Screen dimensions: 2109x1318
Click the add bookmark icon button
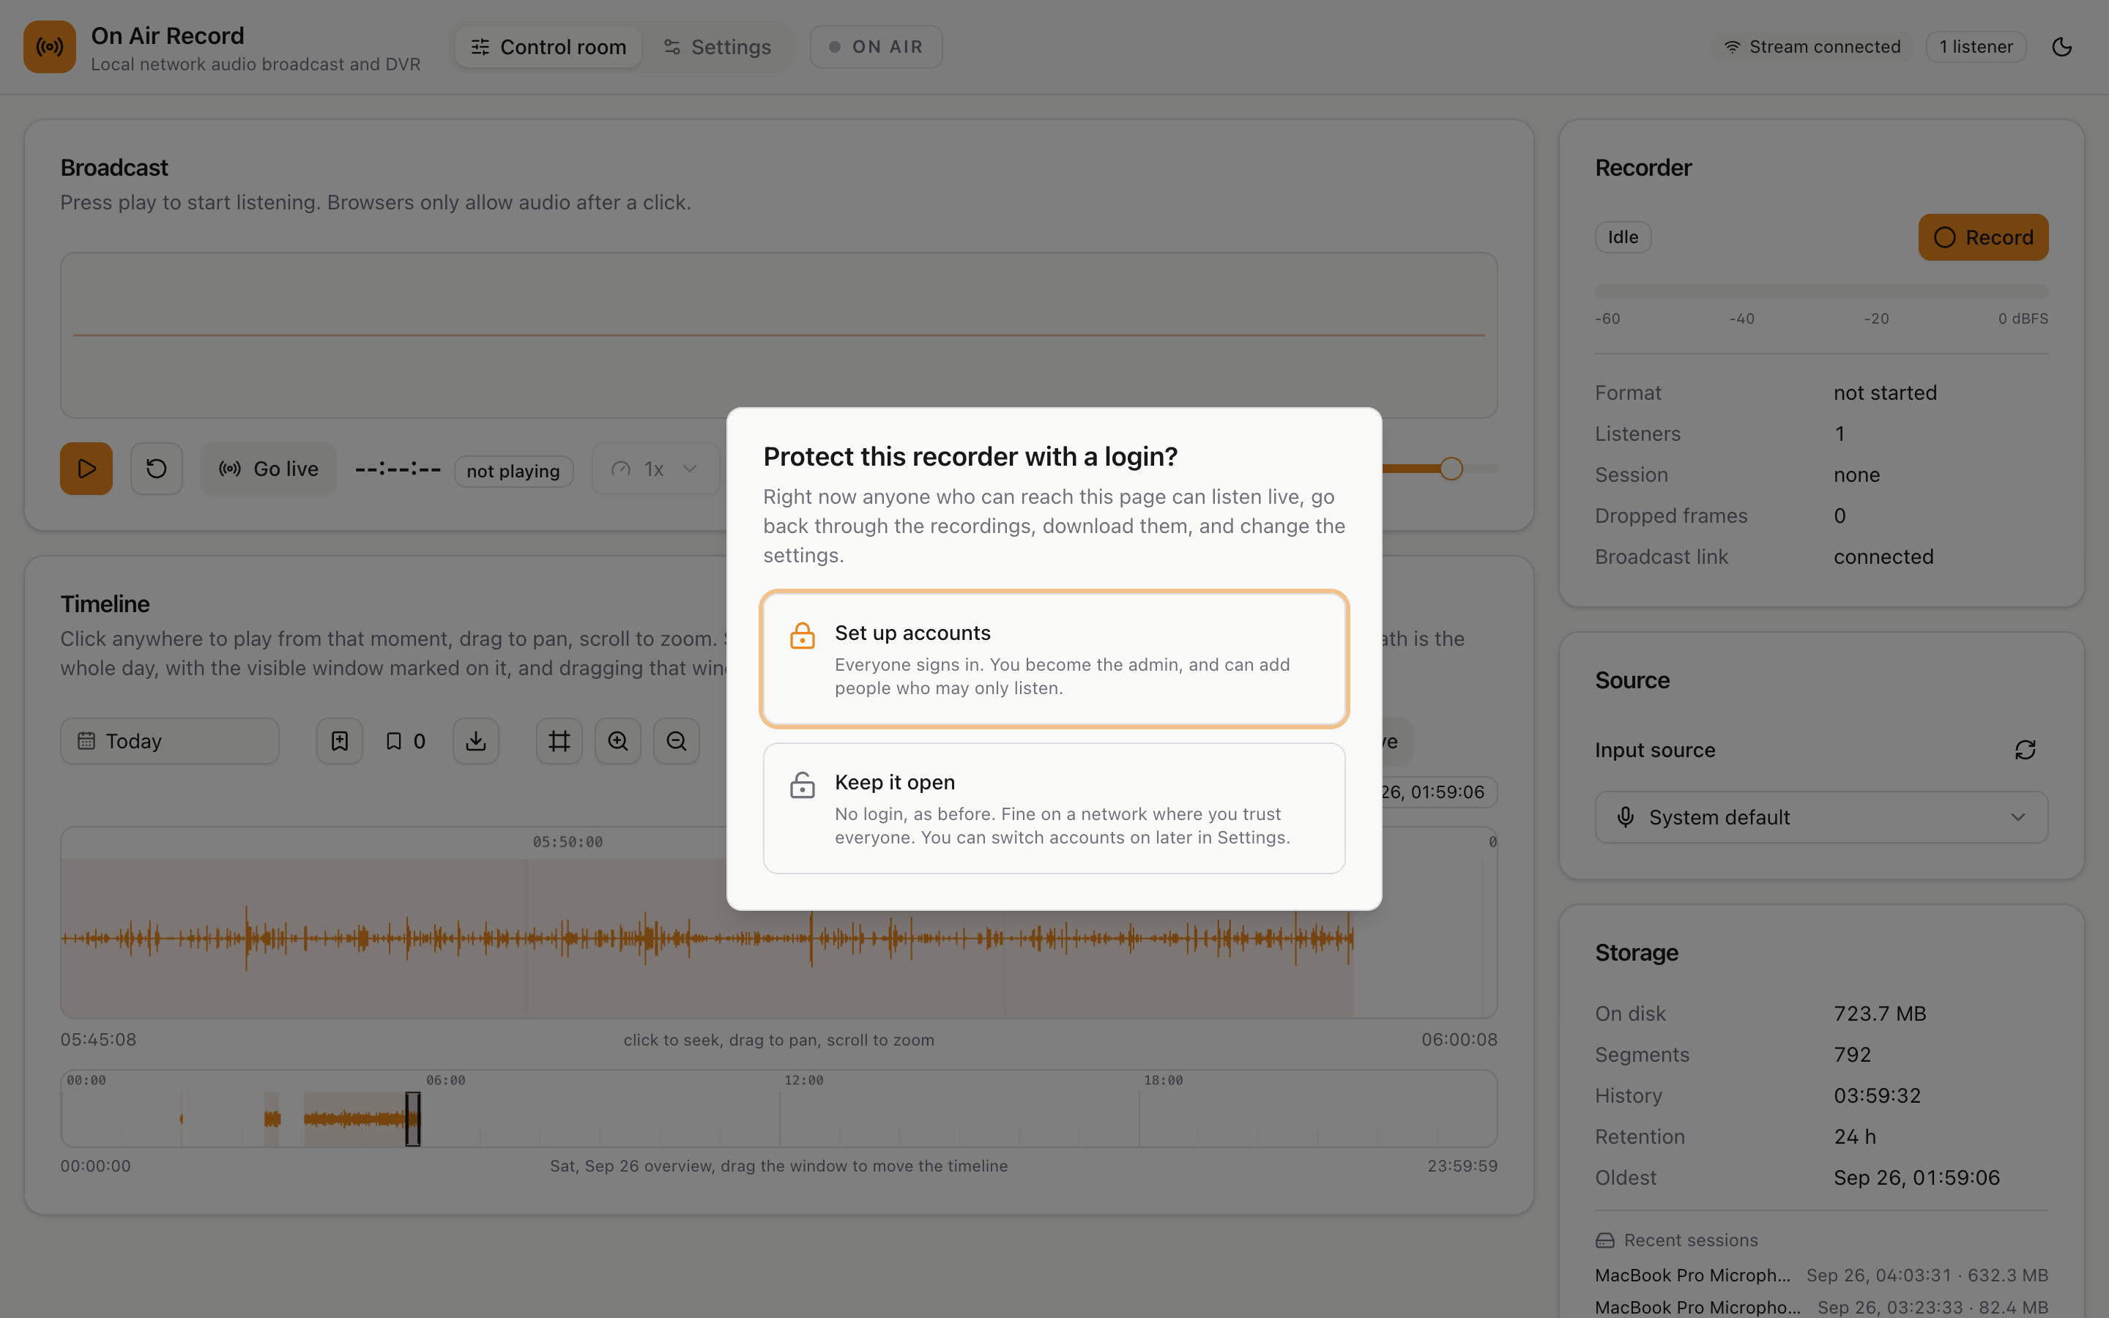pos(340,741)
